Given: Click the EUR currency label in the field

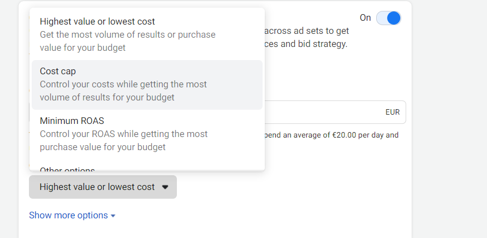Looking at the screenshot, I should click(x=392, y=112).
